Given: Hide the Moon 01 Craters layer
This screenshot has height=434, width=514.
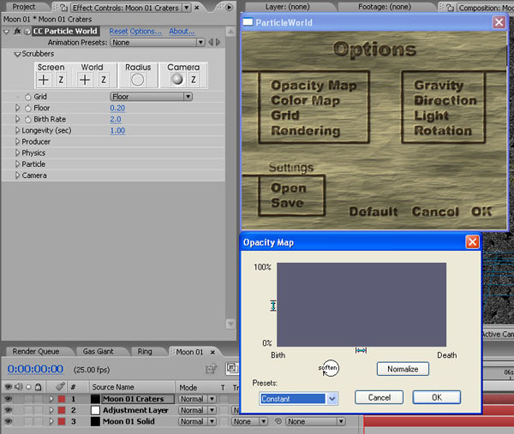Looking at the screenshot, I should click(x=8, y=399).
